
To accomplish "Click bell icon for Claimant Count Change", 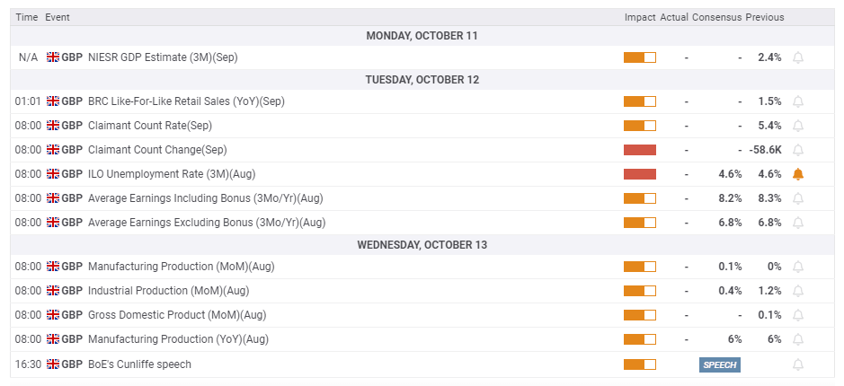I will (x=797, y=150).
